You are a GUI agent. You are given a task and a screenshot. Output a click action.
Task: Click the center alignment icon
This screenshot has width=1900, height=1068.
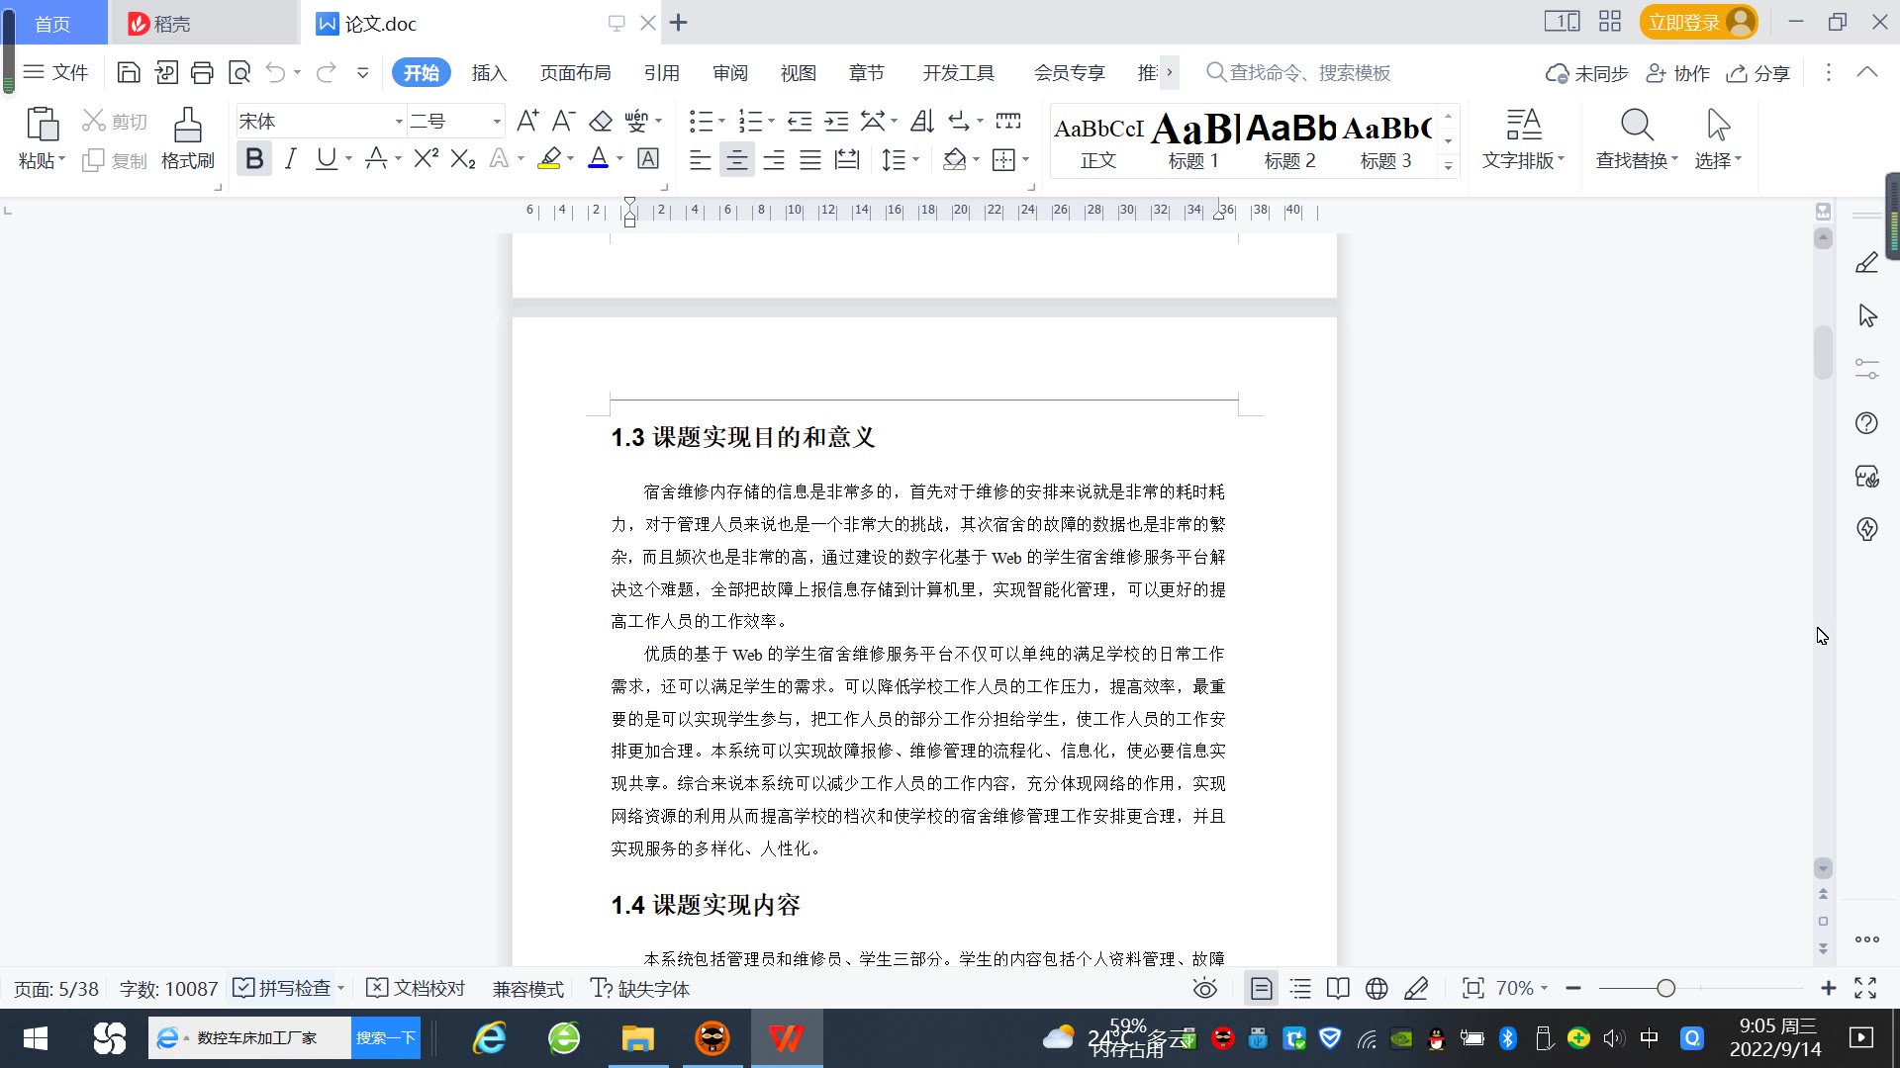pyautogui.click(x=736, y=159)
